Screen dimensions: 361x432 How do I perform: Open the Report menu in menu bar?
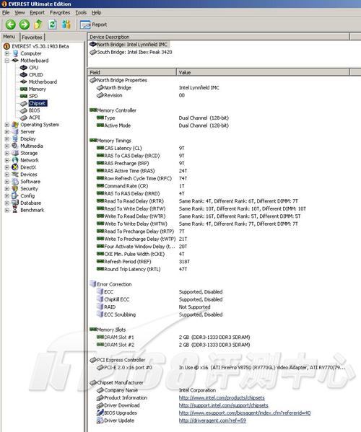38,13
